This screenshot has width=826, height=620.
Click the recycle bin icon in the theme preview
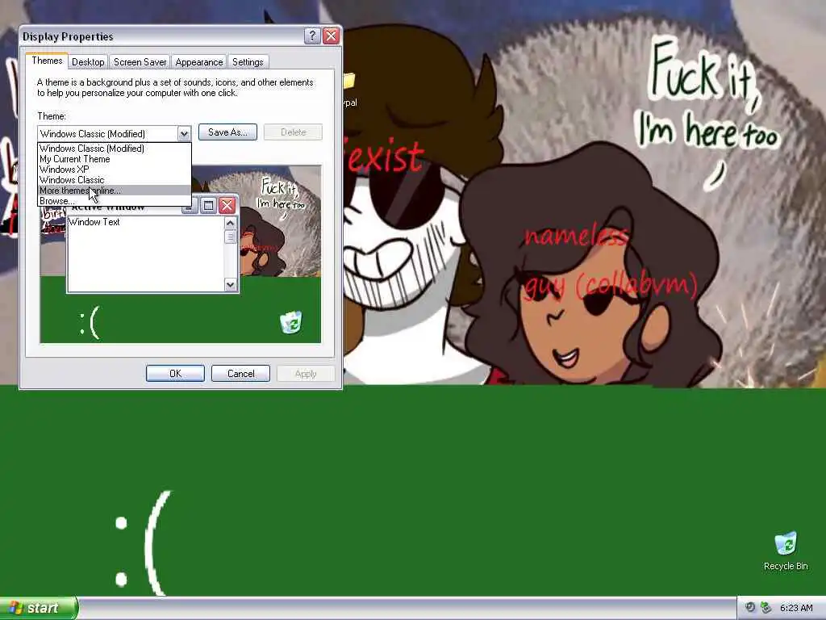(x=290, y=322)
